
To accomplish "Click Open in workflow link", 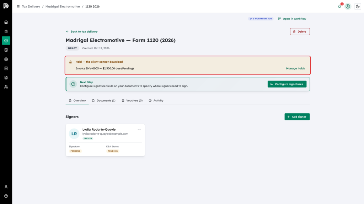I will click(x=292, y=19).
